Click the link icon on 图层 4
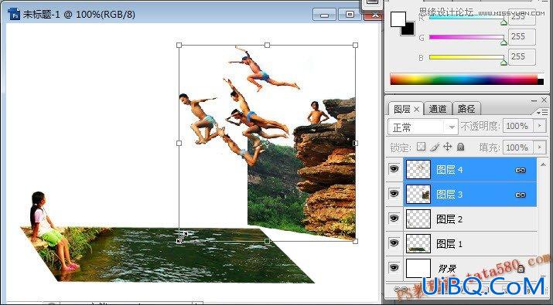The height and width of the screenshot is (305, 553). pos(521,170)
